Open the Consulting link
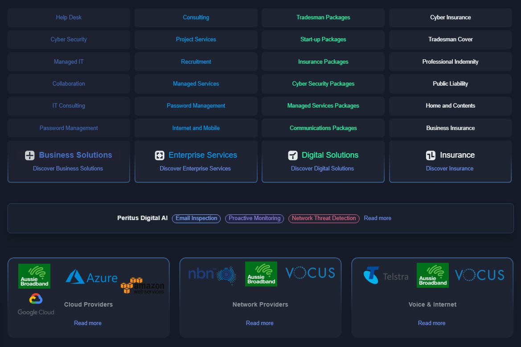Screen dimensions: 521x347 (196, 17)
